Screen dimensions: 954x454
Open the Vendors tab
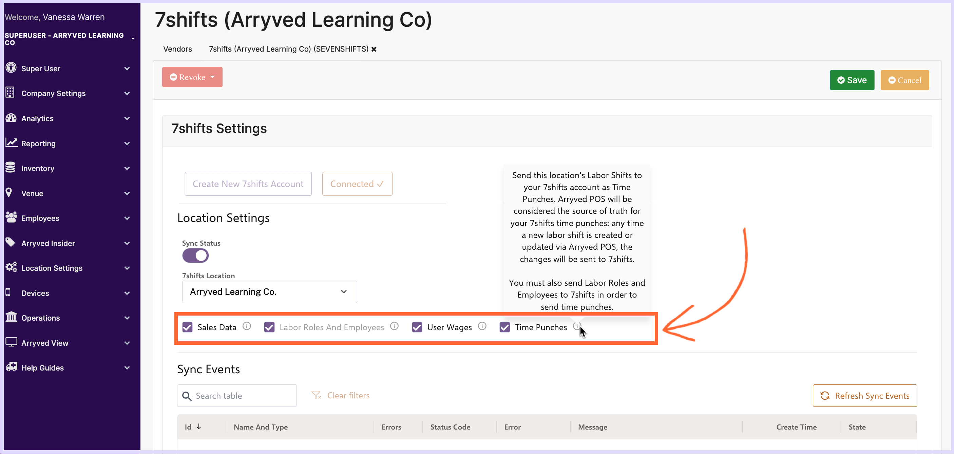178,49
